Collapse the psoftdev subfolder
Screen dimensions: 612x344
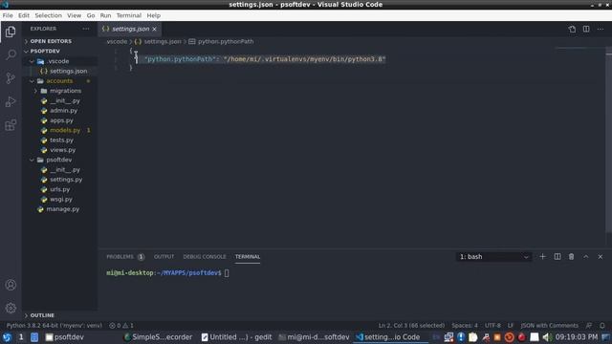[58, 160]
